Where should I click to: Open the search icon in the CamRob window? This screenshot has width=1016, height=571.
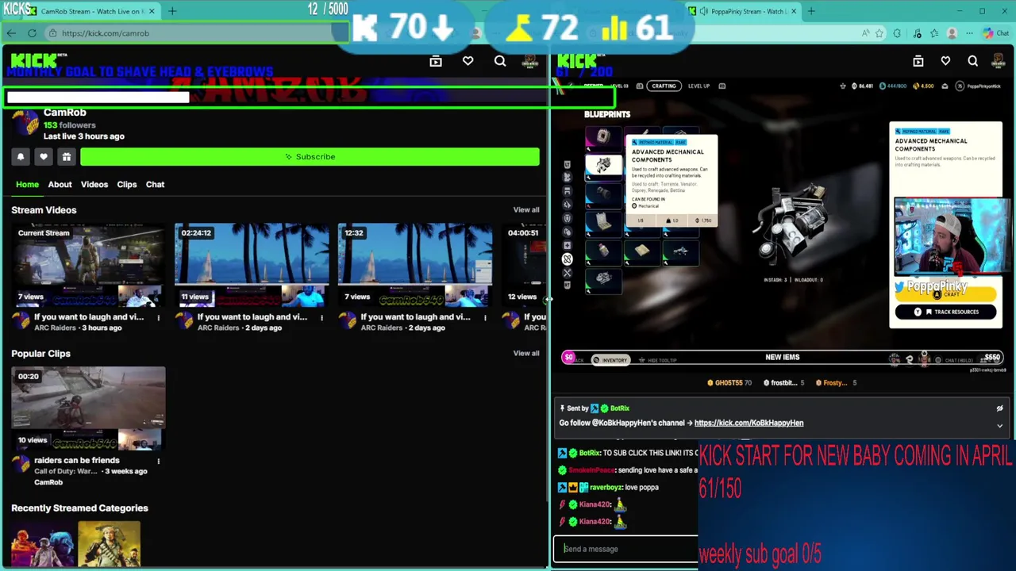(x=500, y=61)
